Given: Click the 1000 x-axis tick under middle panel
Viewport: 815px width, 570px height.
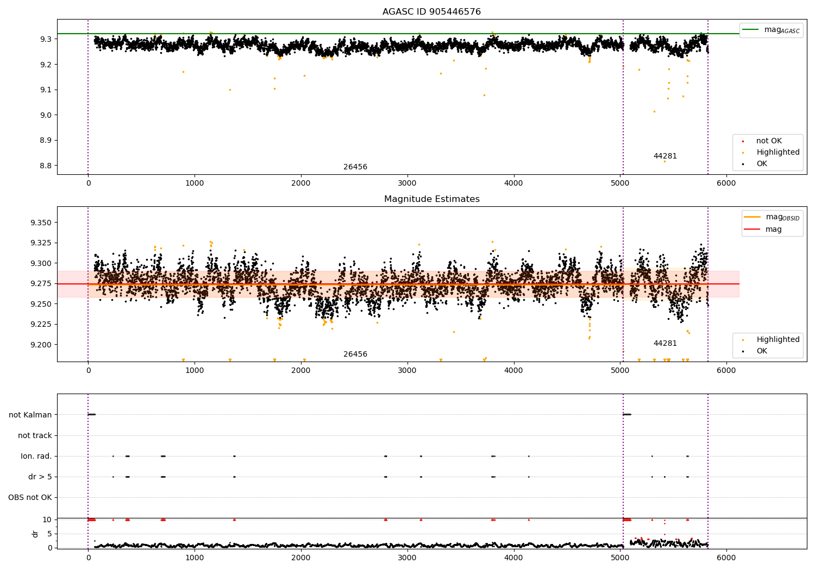Looking at the screenshot, I should coord(195,371).
